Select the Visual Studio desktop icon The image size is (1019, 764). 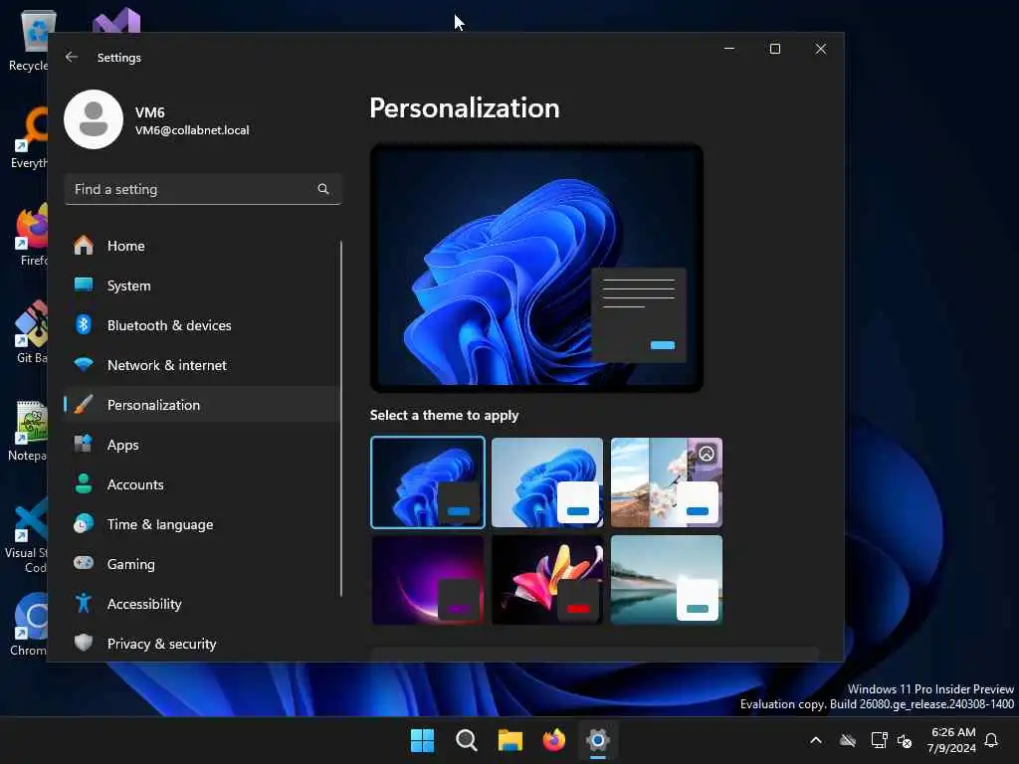(117, 20)
